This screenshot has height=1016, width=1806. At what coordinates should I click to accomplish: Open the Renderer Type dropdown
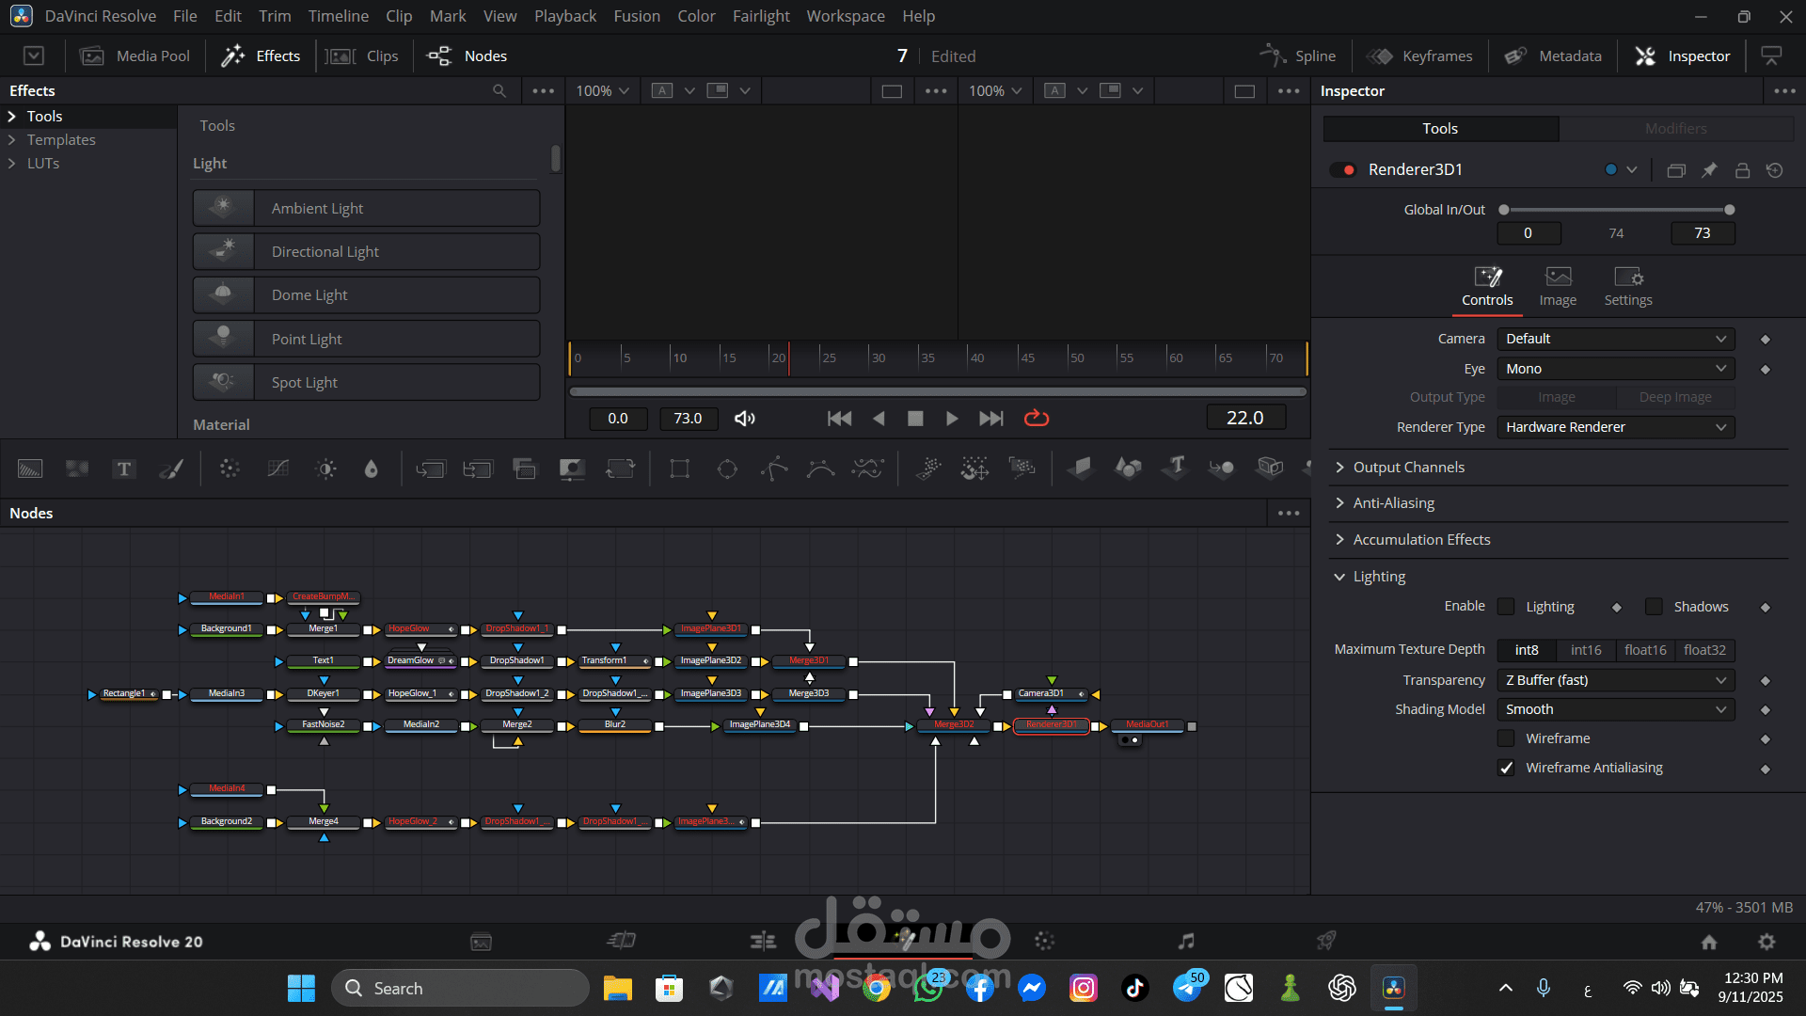(1615, 427)
